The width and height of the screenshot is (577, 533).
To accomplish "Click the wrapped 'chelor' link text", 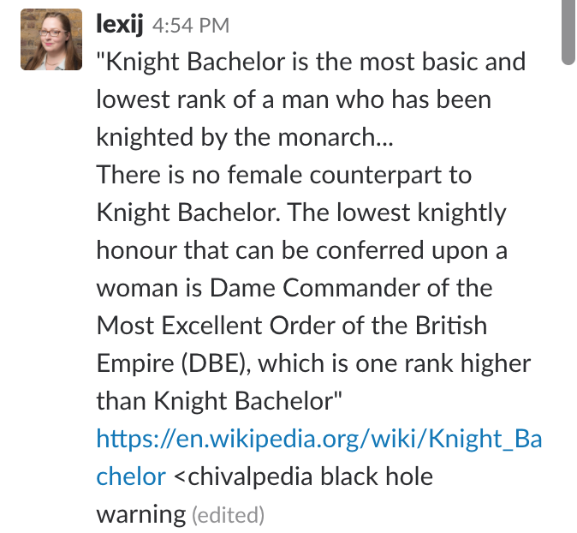I will pyautogui.click(x=131, y=476).
